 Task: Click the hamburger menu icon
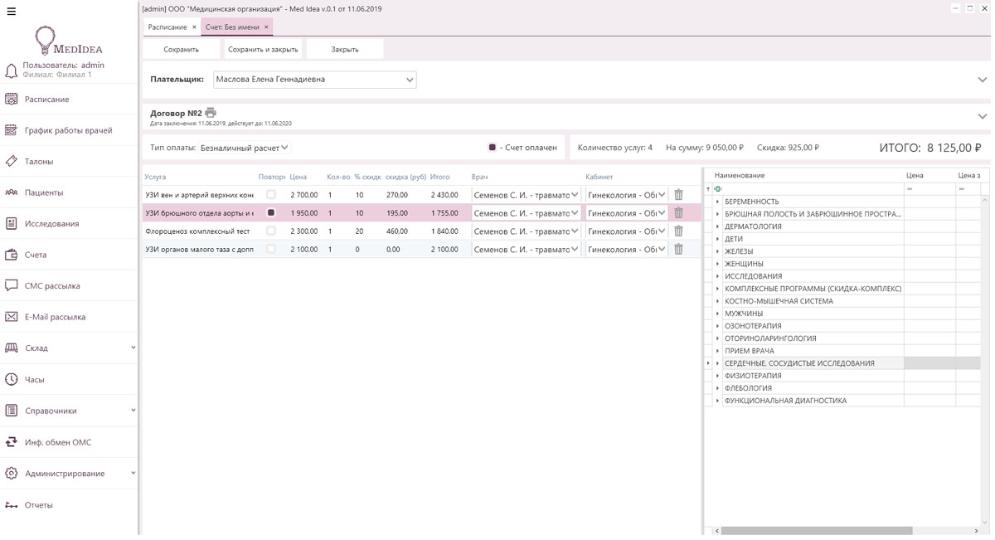12,12
